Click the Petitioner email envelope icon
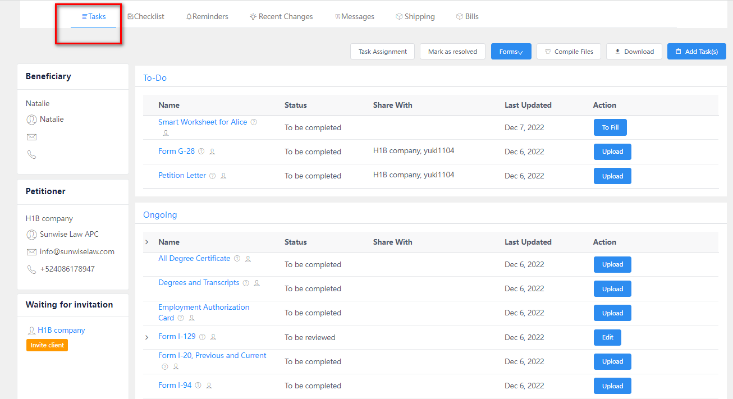The width and height of the screenshot is (733, 399). [x=32, y=252]
